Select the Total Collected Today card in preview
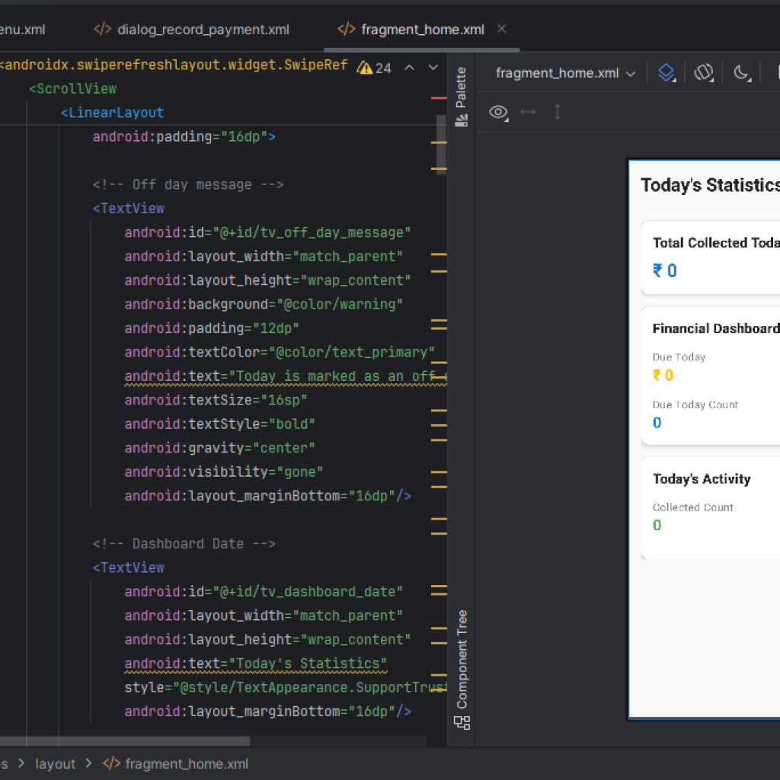This screenshot has width=780, height=780. 711,257
